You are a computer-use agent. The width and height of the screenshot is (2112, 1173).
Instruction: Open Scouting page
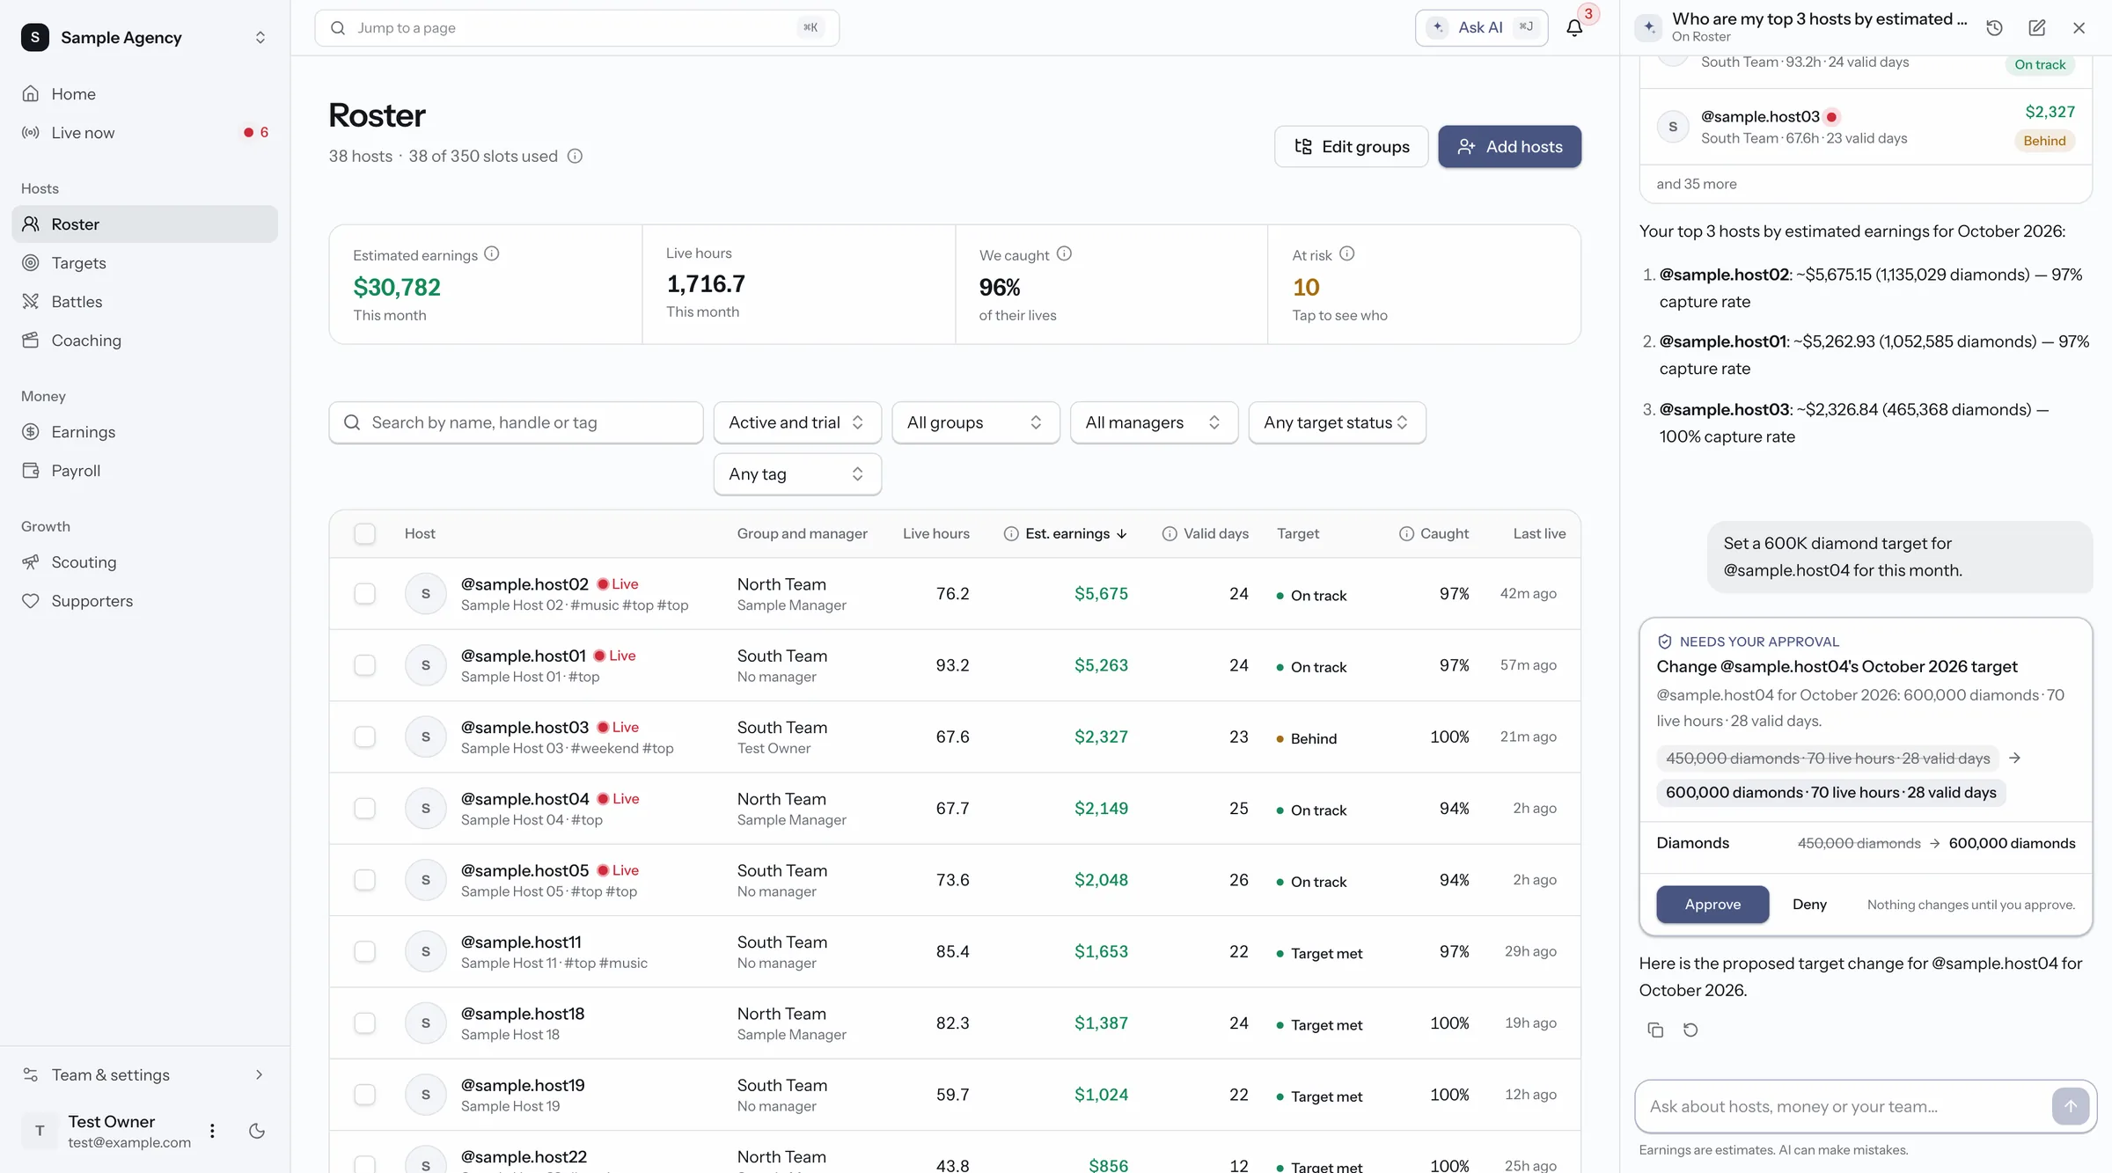click(144, 562)
